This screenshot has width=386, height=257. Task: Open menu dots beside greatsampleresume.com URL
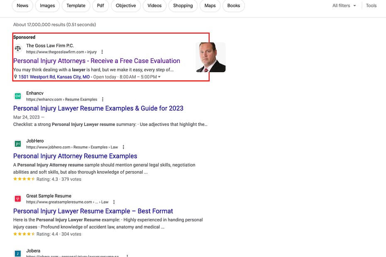coord(114,202)
